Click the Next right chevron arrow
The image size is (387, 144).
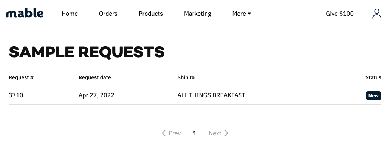(226, 133)
